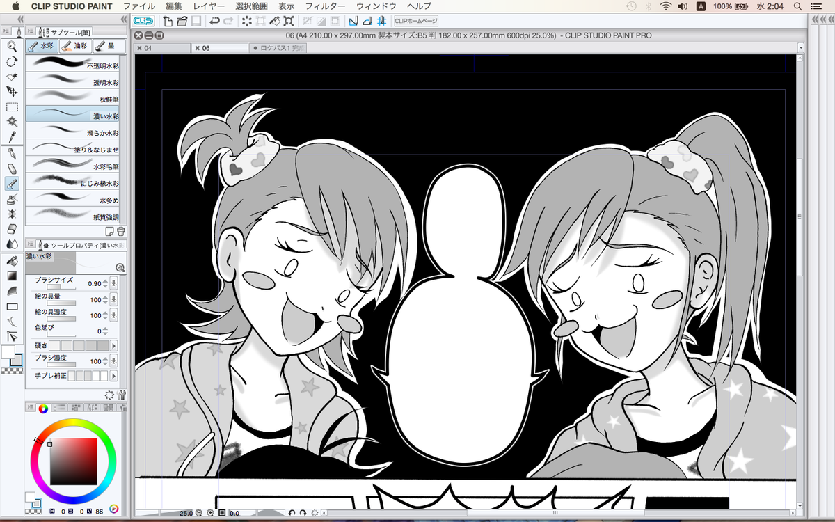
Task: Select the 水彩 sub tool group tab
Action: tap(42, 46)
